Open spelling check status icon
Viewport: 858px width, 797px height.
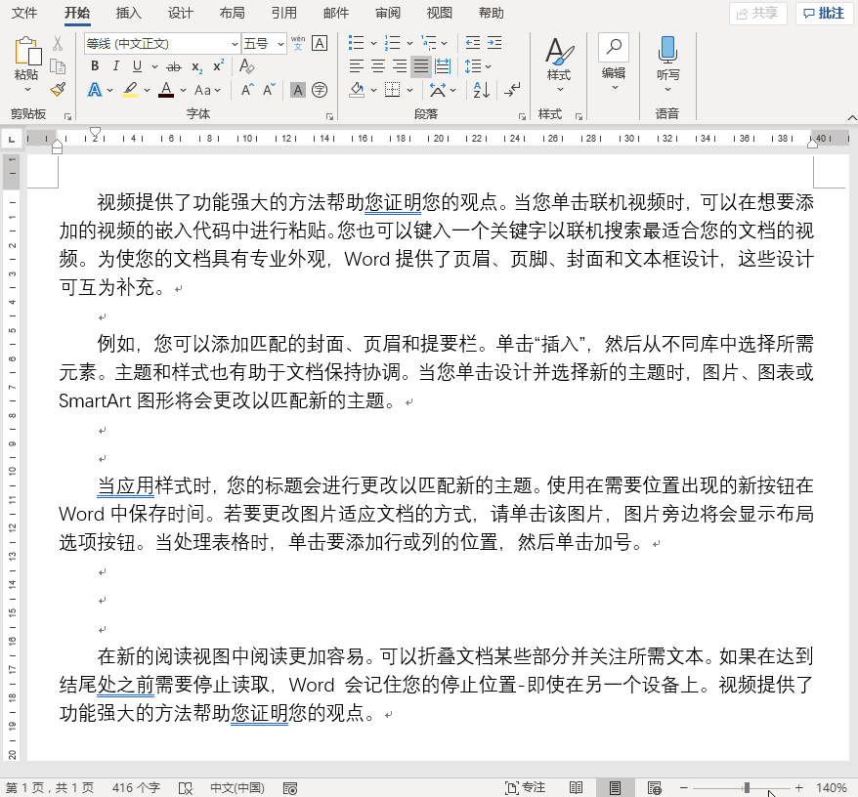(186, 788)
